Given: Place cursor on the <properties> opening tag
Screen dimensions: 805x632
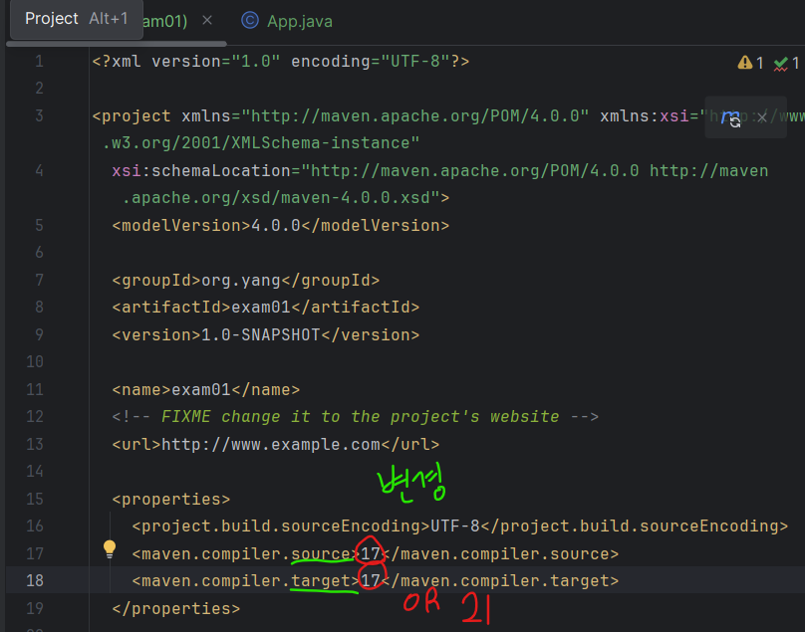Looking at the screenshot, I should pos(171,500).
